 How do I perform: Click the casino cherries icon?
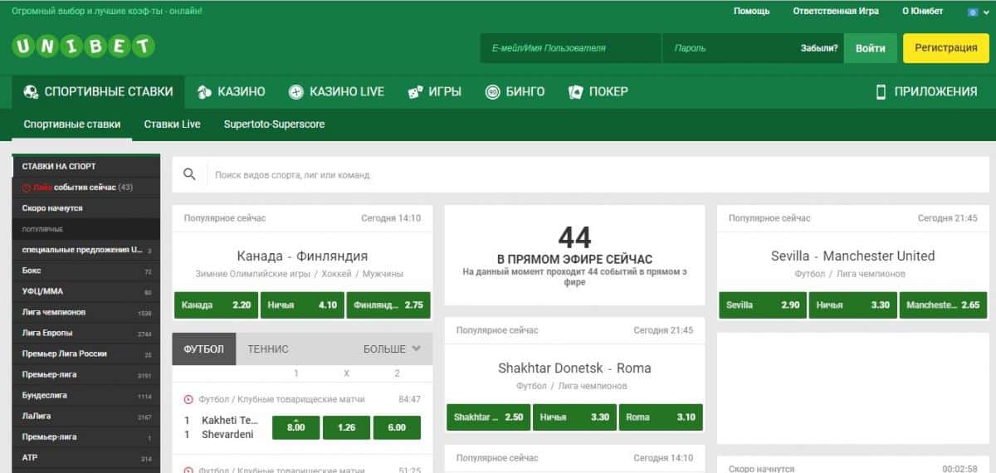[x=204, y=92]
